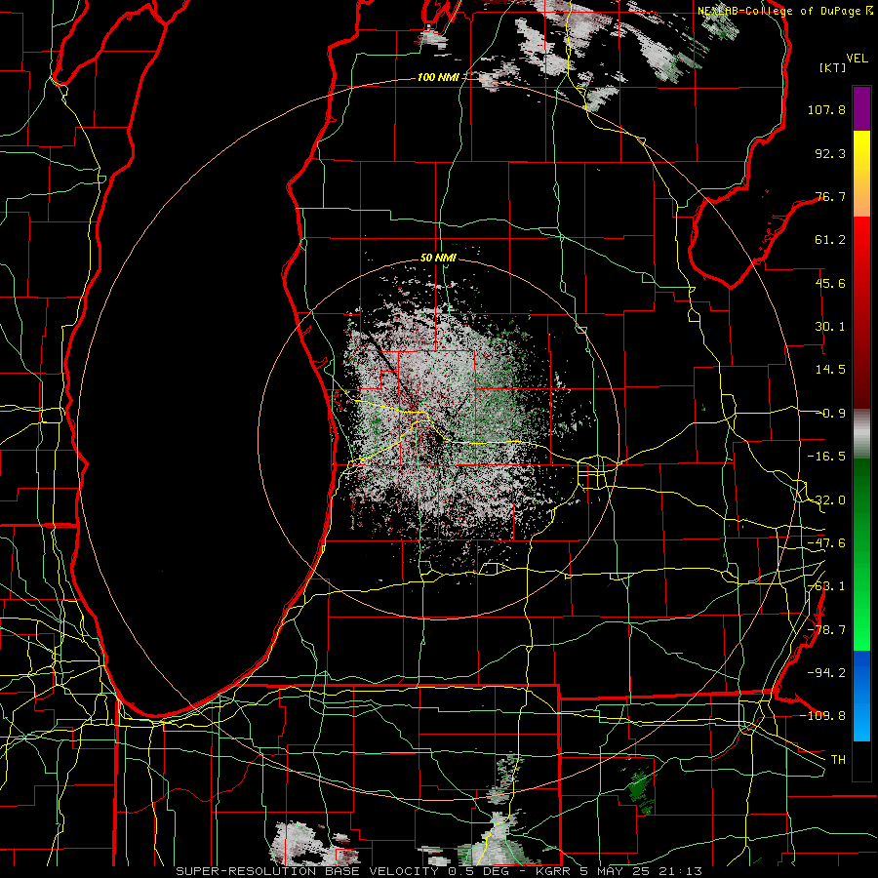
Task: Click the -32.0 legend value
Action: click(x=826, y=500)
